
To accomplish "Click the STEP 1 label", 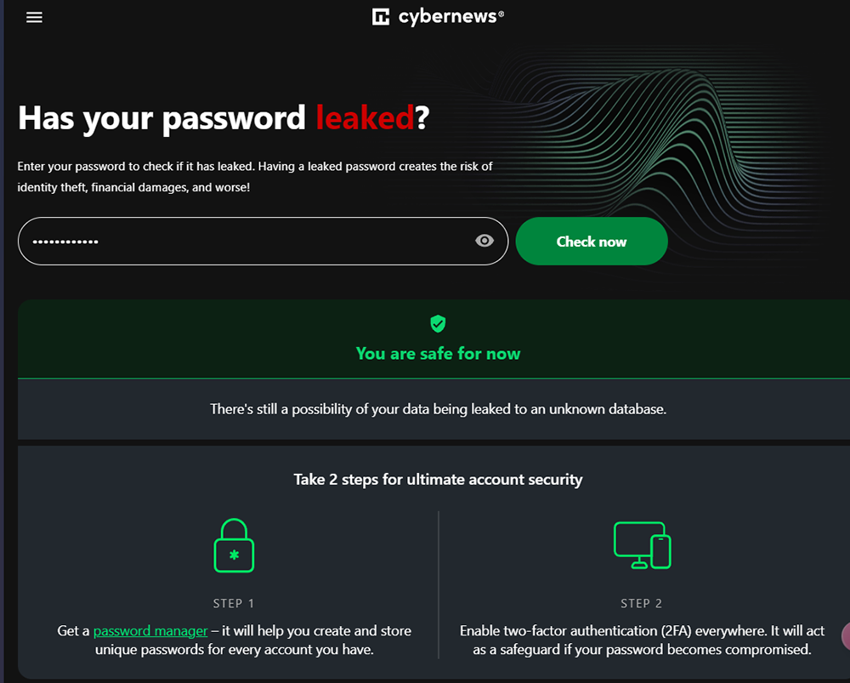I will (x=234, y=604).
